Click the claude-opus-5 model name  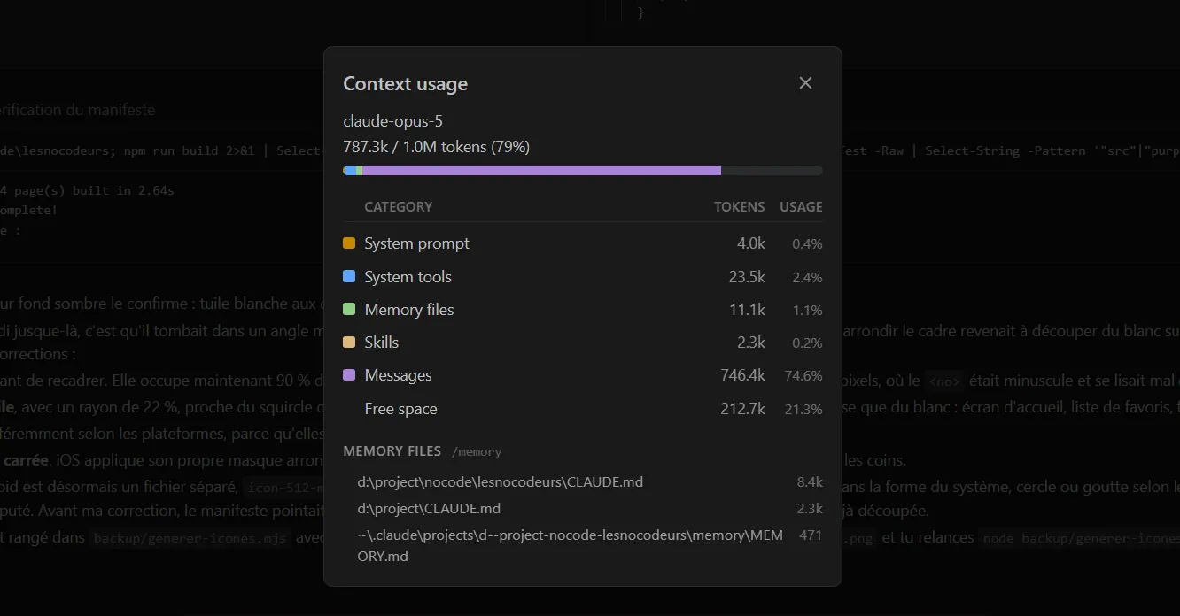(392, 121)
